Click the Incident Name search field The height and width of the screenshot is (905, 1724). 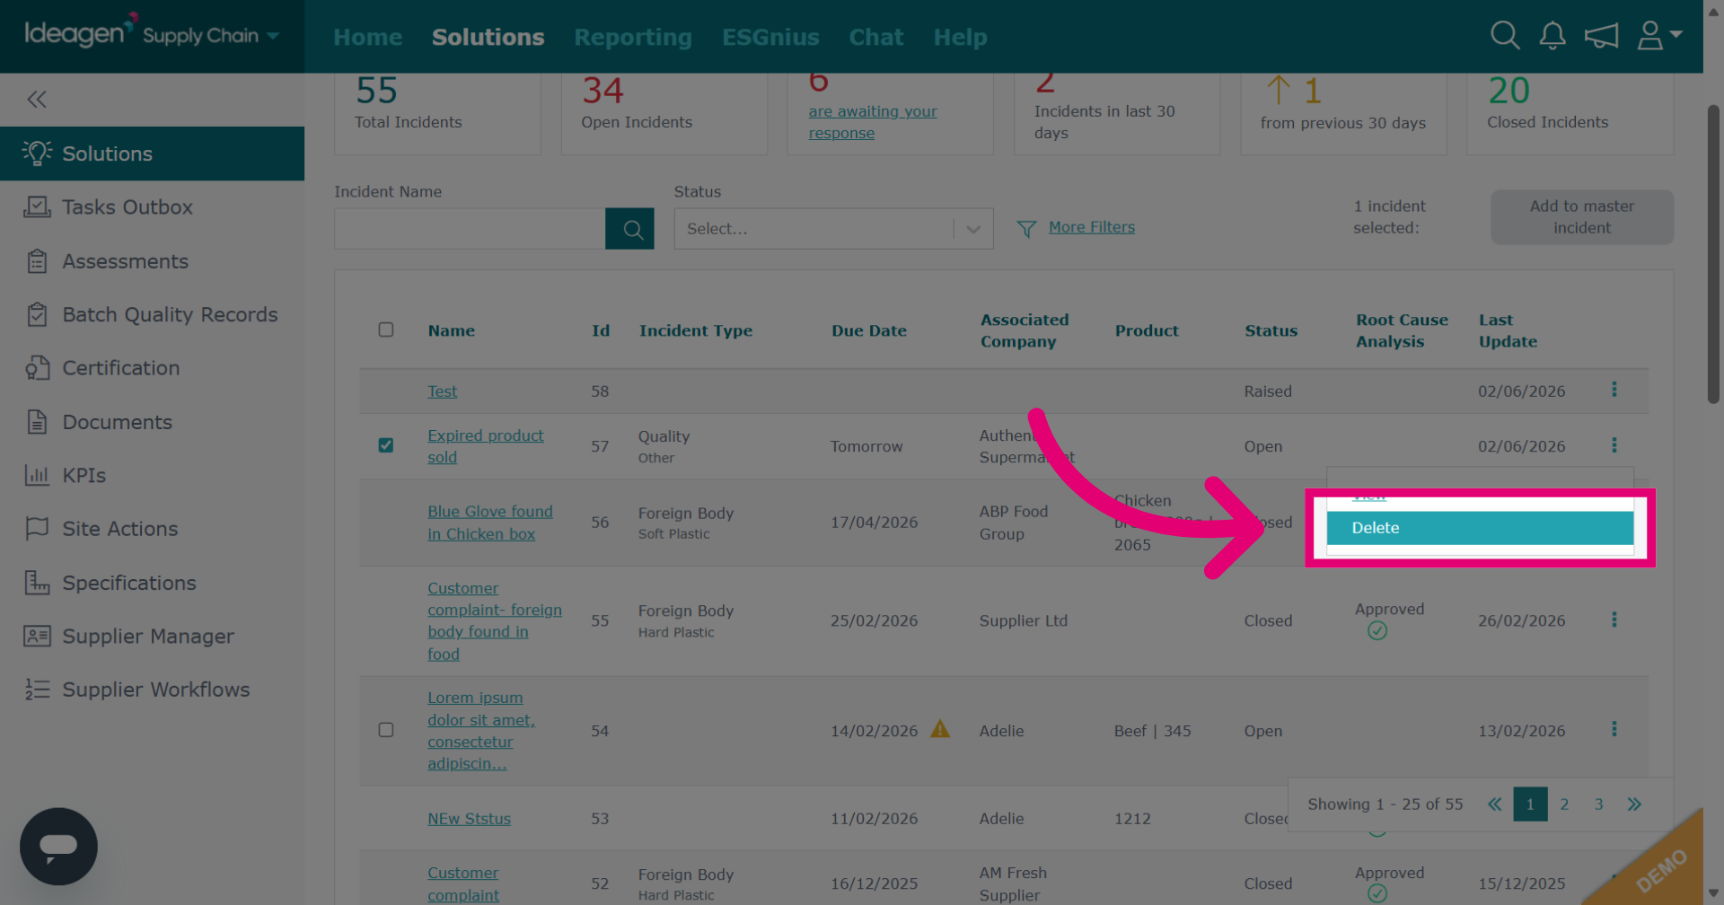(470, 229)
